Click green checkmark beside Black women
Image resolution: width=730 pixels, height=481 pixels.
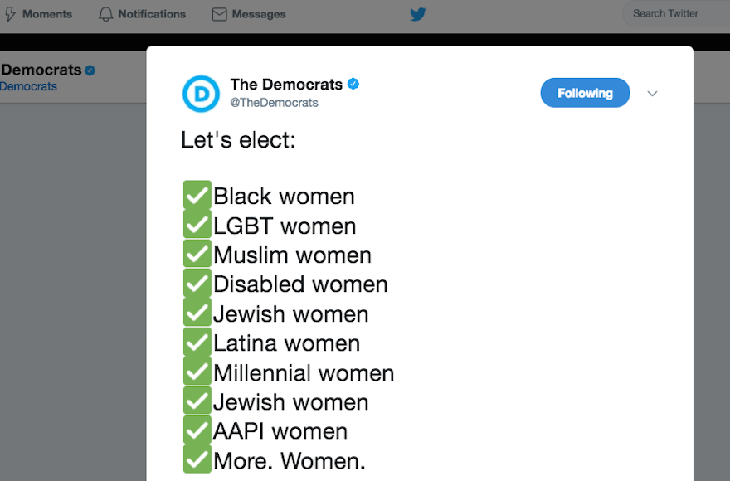tap(197, 195)
